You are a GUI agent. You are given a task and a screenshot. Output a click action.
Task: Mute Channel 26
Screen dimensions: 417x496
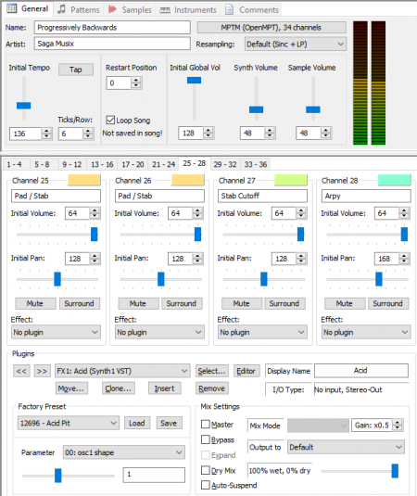138,303
